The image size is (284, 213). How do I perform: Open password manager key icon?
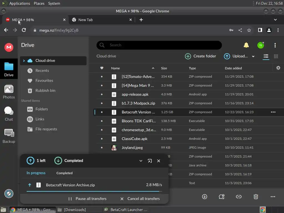[x=231, y=30]
